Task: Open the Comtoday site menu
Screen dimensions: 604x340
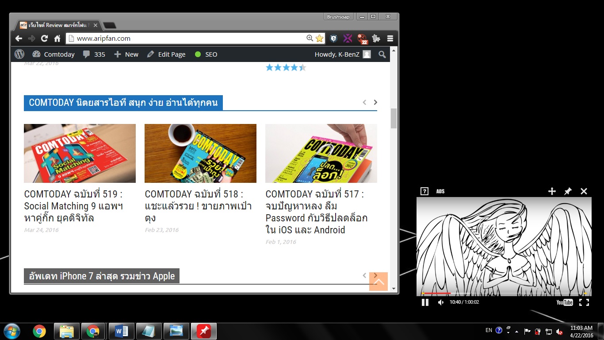Action: tap(53, 54)
